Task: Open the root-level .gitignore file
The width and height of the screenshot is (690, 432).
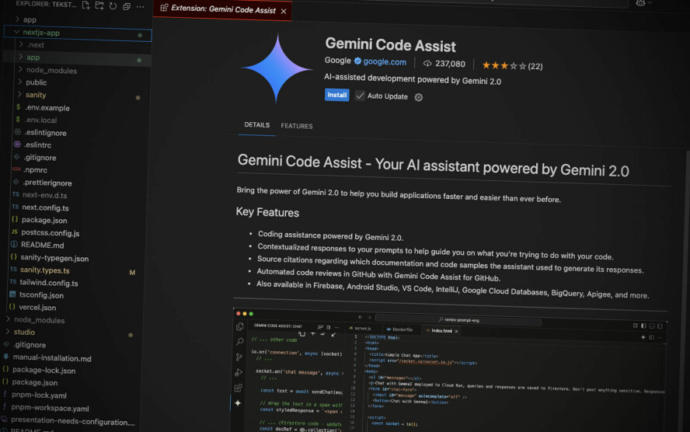Action: pos(30,345)
